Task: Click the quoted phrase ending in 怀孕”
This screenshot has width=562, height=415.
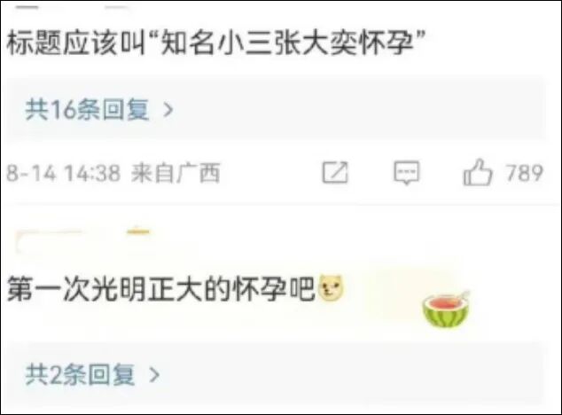Action: pos(289,43)
